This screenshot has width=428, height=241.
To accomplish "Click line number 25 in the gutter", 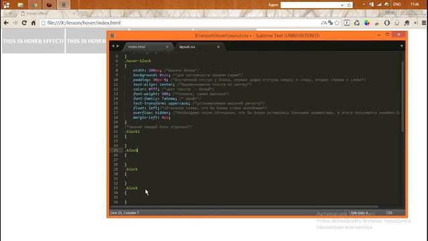I will (116, 150).
